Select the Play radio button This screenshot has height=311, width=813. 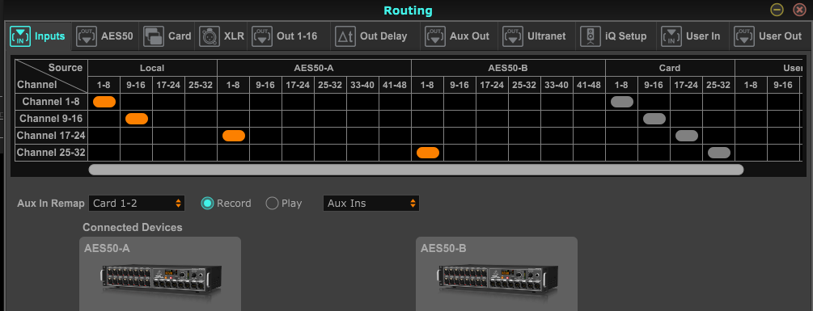coord(272,204)
